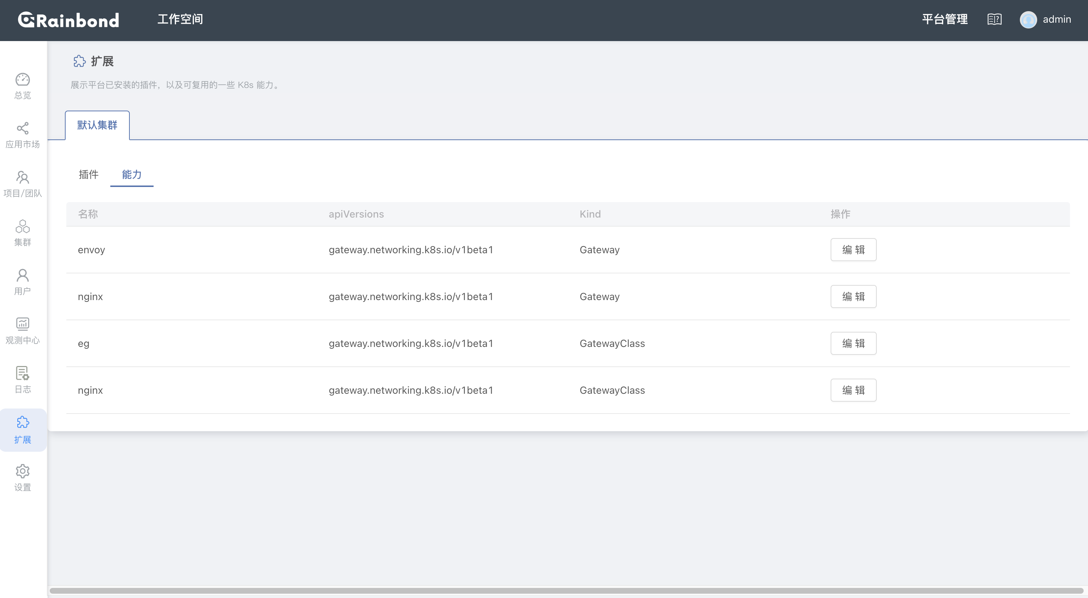Click the admin avatar menu

[1029, 20]
